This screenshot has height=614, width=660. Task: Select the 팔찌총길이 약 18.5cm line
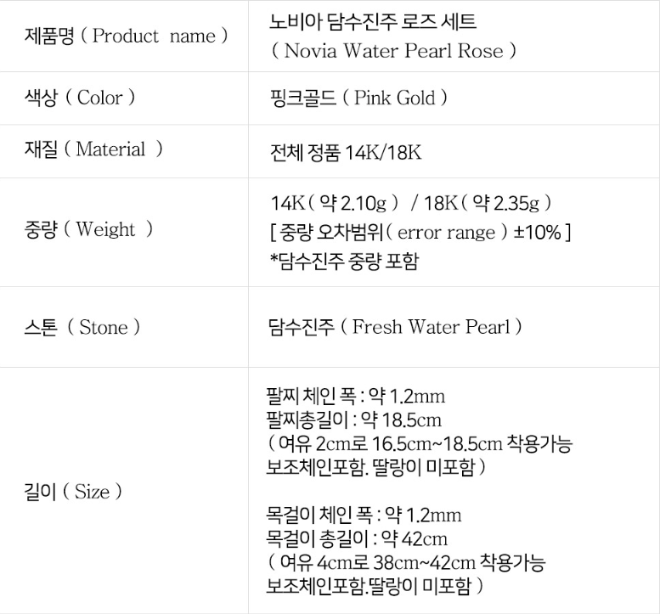coord(353,420)
